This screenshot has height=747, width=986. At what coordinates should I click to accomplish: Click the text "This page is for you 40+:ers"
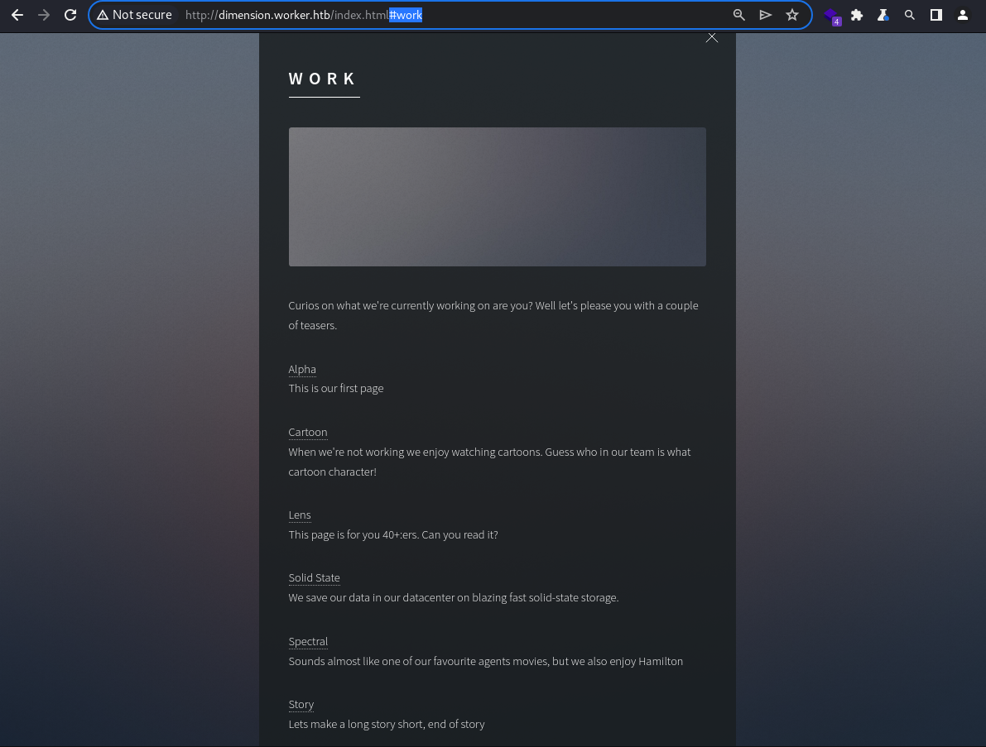point(352,534)
